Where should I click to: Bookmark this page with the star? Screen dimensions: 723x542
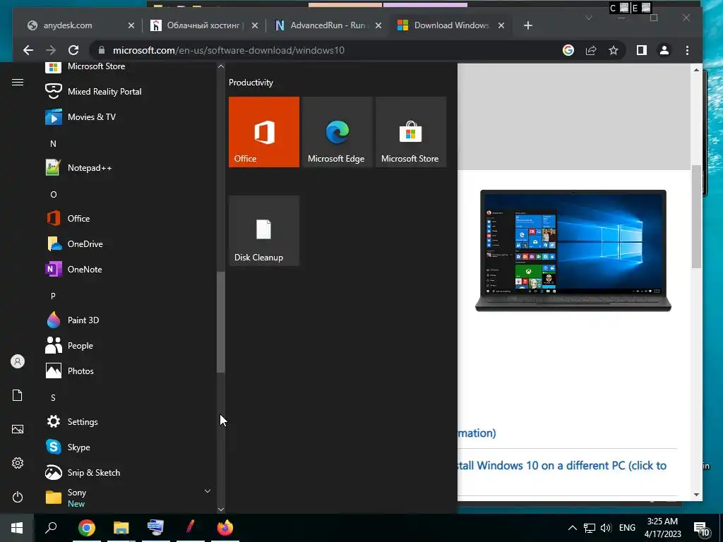pos(614,50)
